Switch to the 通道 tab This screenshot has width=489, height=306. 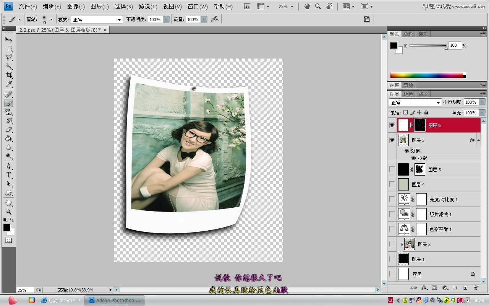(408, 94)
